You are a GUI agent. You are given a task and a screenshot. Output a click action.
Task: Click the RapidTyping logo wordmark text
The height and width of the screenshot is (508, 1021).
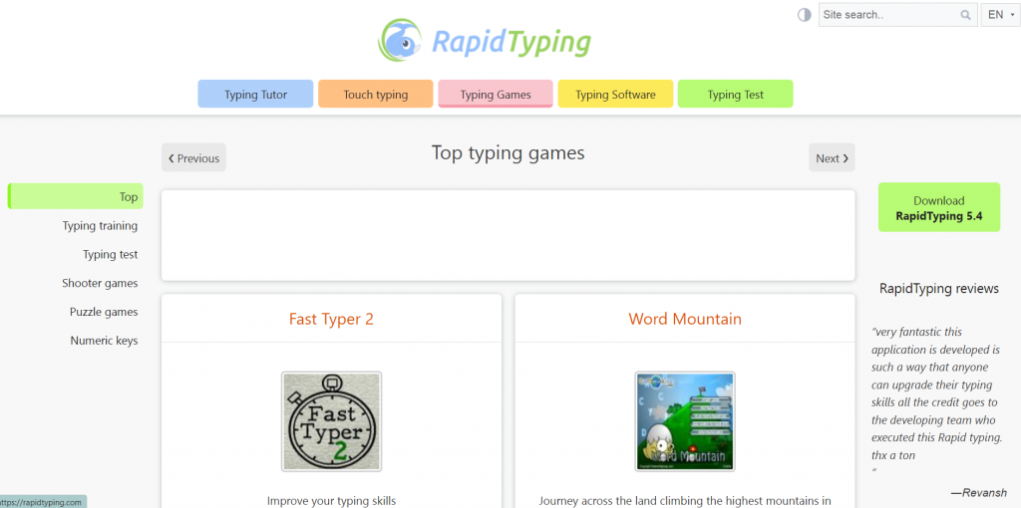511,42
